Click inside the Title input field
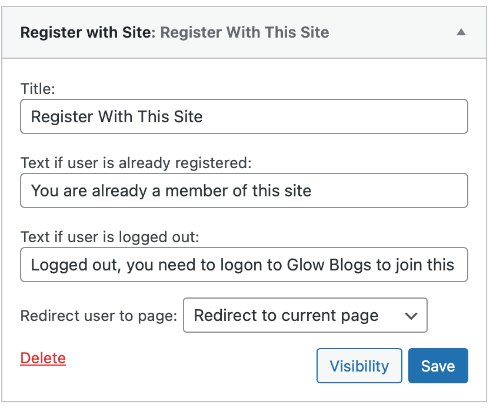This screenshot has height=408, width=493. point(244,116)
